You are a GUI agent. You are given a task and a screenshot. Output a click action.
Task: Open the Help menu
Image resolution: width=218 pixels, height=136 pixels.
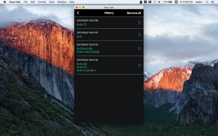tap(72, 2)
